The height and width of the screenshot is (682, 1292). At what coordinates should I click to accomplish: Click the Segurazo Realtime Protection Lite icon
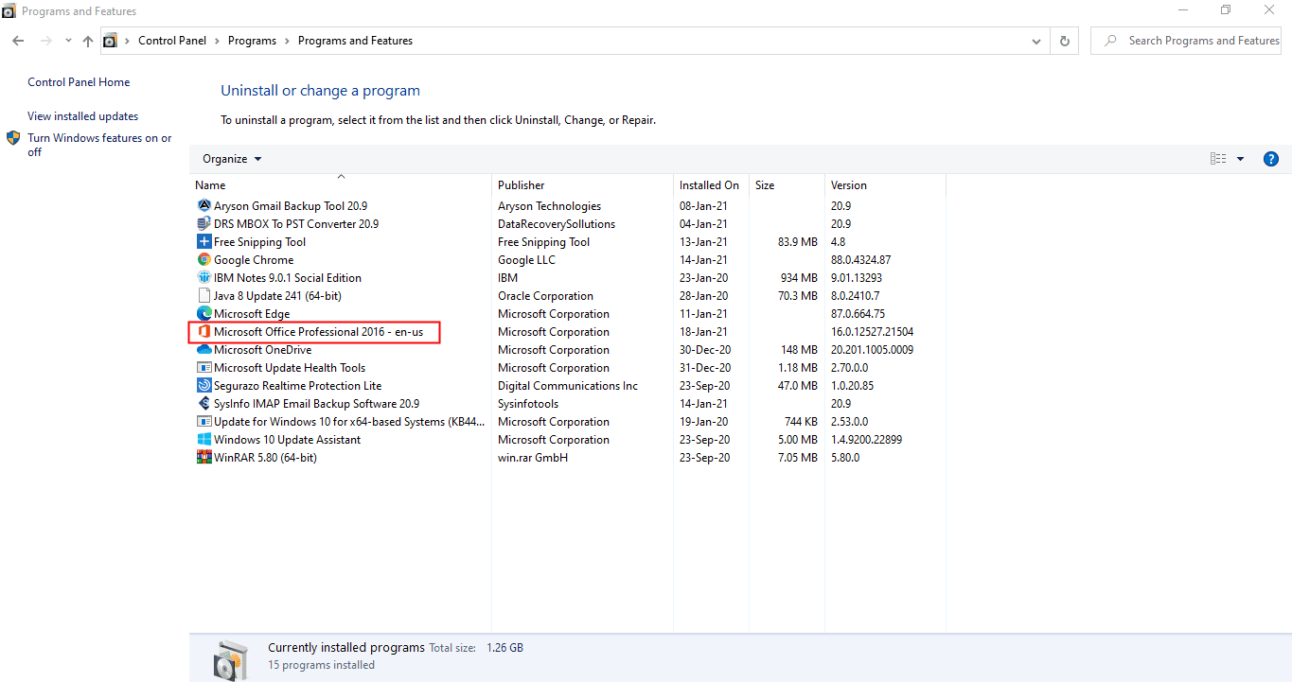point(204,385)
